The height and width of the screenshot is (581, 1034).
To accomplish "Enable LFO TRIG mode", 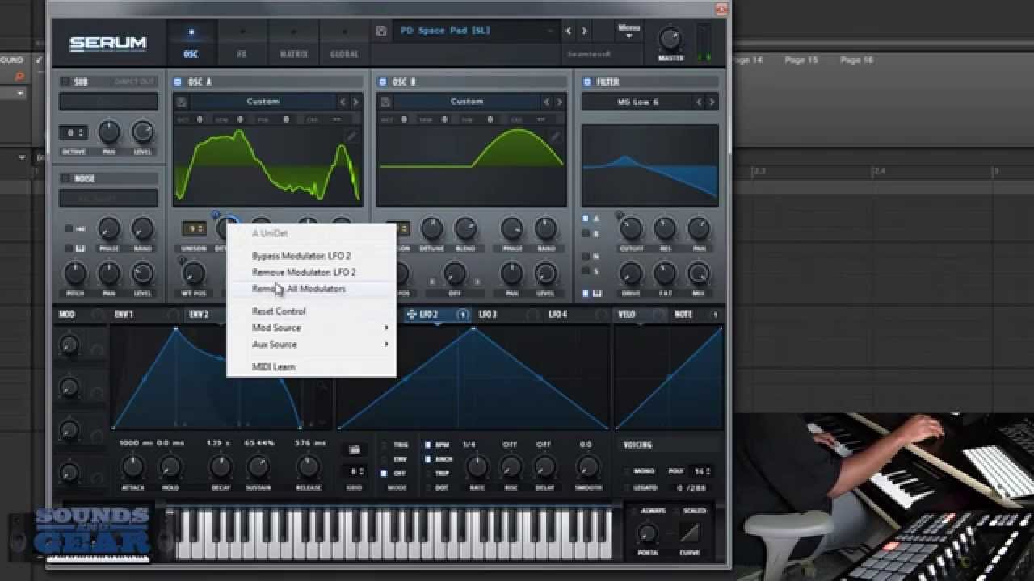I will [x=385, y=445].
